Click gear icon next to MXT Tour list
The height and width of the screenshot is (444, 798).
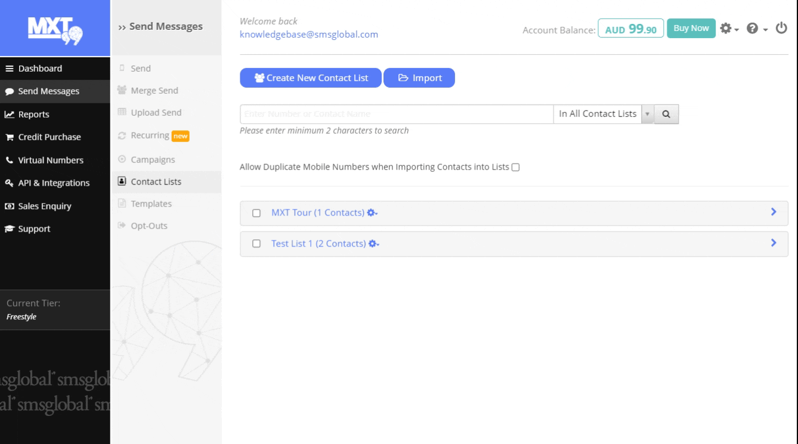coord(372,213)
